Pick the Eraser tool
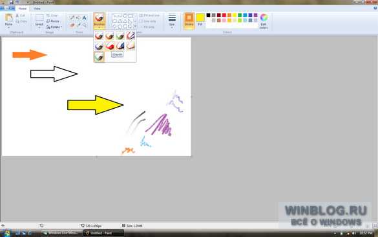The height and width of the screenshot is (237, 378). coord(72,25)
